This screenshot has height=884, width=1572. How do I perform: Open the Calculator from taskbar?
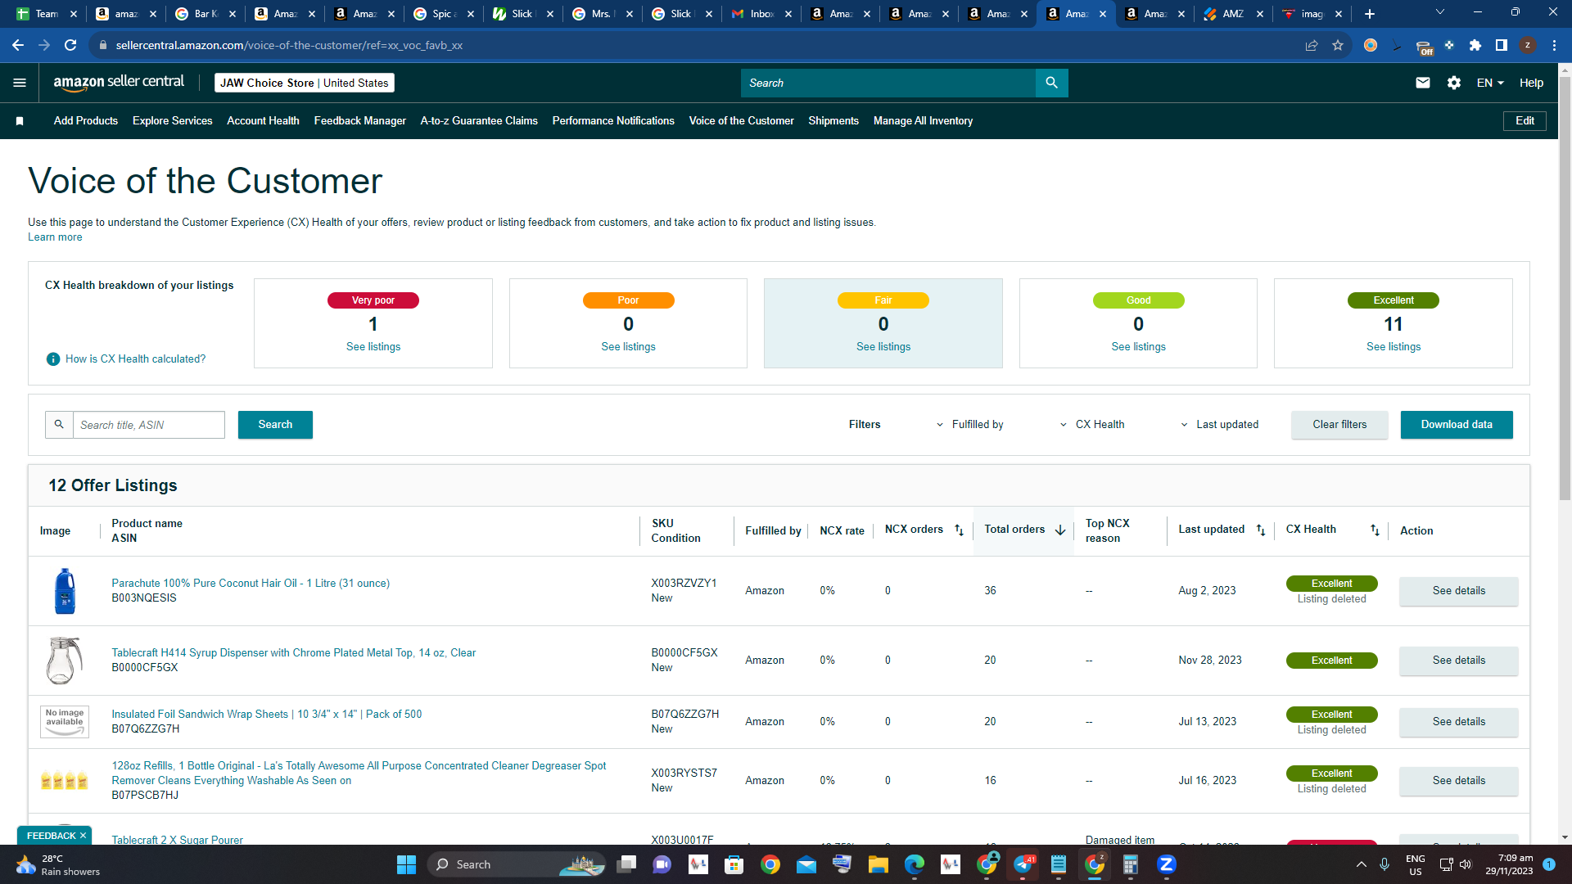click(x=1131, y=864)
